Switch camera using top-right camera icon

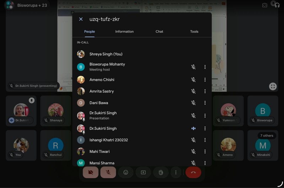264,5
